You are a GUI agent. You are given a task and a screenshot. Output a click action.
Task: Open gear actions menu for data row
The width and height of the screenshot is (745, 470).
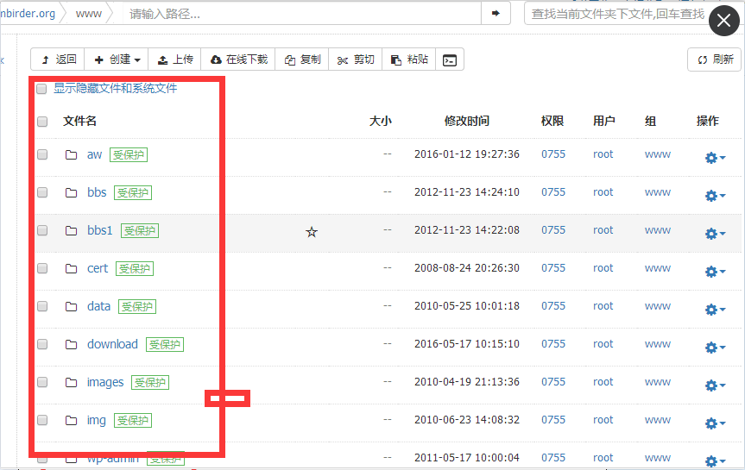tap(715, 310)
